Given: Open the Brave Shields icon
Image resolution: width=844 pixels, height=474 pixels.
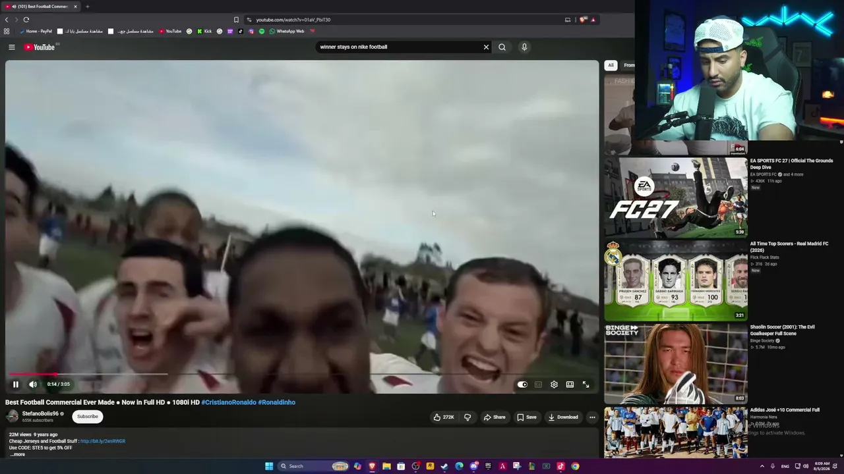Looking at the screenshot, I should coord(583,20).
